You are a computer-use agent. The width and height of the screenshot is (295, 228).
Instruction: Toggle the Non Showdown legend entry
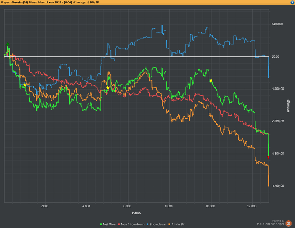pyautogui.click(x=131, y=225)
